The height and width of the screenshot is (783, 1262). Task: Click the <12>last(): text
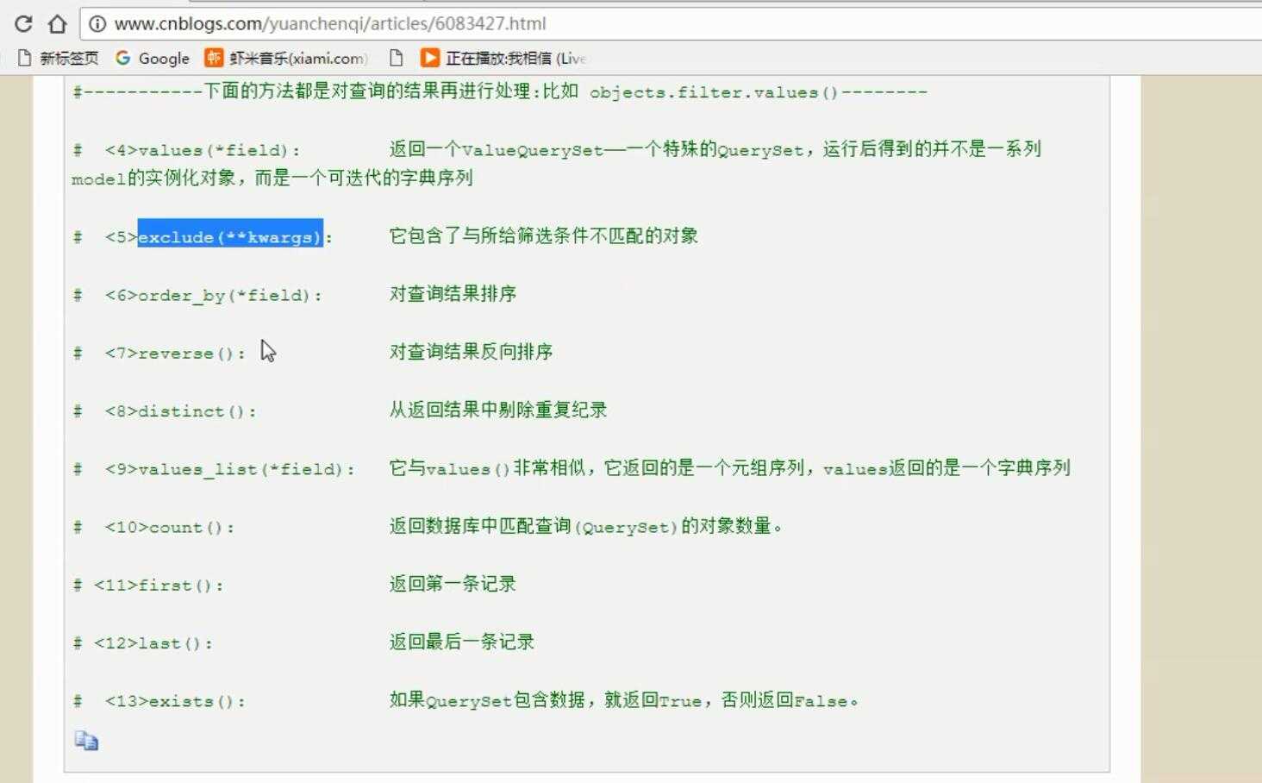(x=153, y=642)
